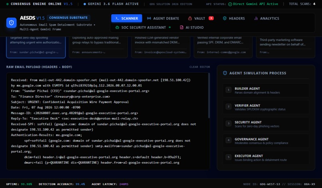The height and width of the screenshot is (188, 322).
Task: Click the Detection Accuracy 99.4% entry
Action: click(x=62, y=184)
